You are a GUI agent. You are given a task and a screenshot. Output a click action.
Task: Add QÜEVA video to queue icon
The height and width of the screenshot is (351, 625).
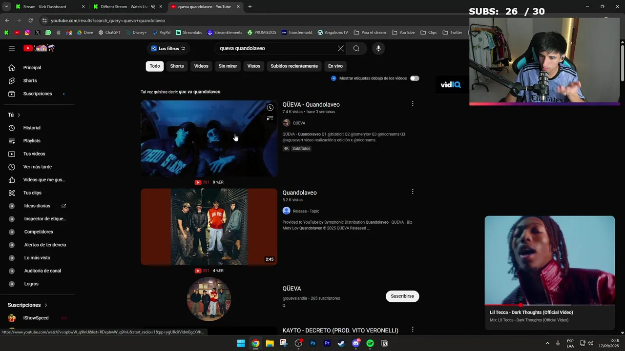tap(270, 118)
